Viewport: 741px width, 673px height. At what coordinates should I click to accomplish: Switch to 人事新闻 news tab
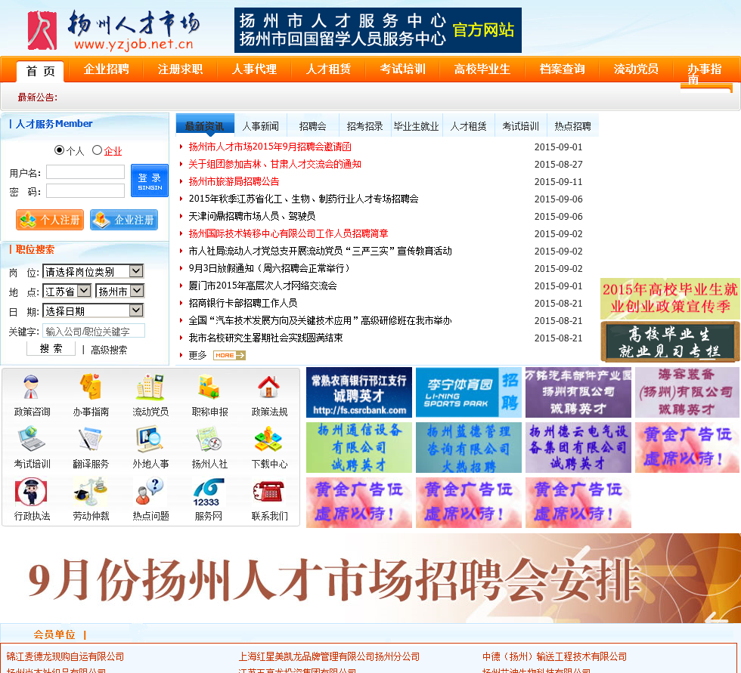point(260,126)
